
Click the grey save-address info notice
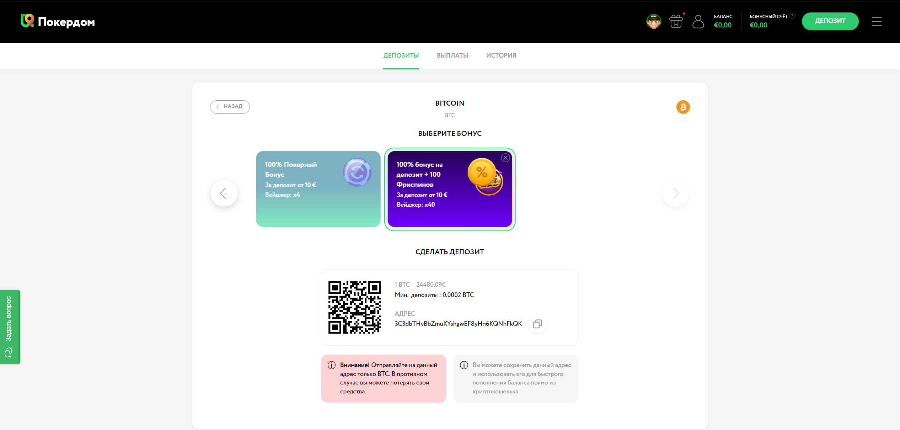point(516,378)
